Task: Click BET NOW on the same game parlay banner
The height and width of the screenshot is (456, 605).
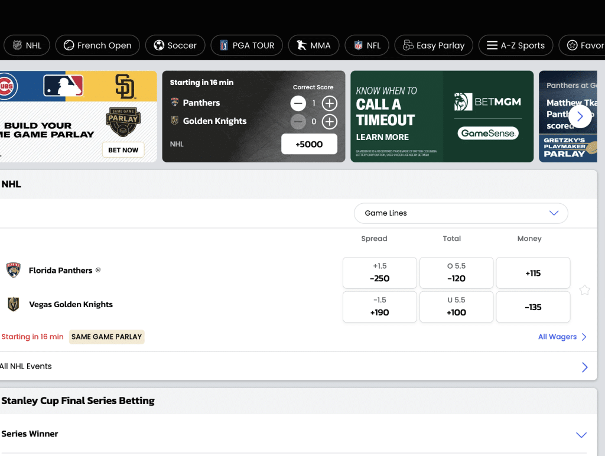Action: pos(123,150)
